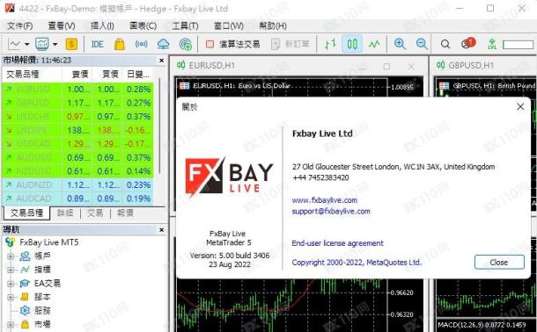
Task: Click the green add-chart globe icon
Action: (185, 45)
